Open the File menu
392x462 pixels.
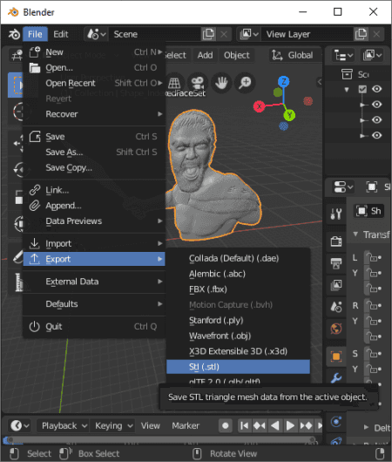click(x=35, y=34)
